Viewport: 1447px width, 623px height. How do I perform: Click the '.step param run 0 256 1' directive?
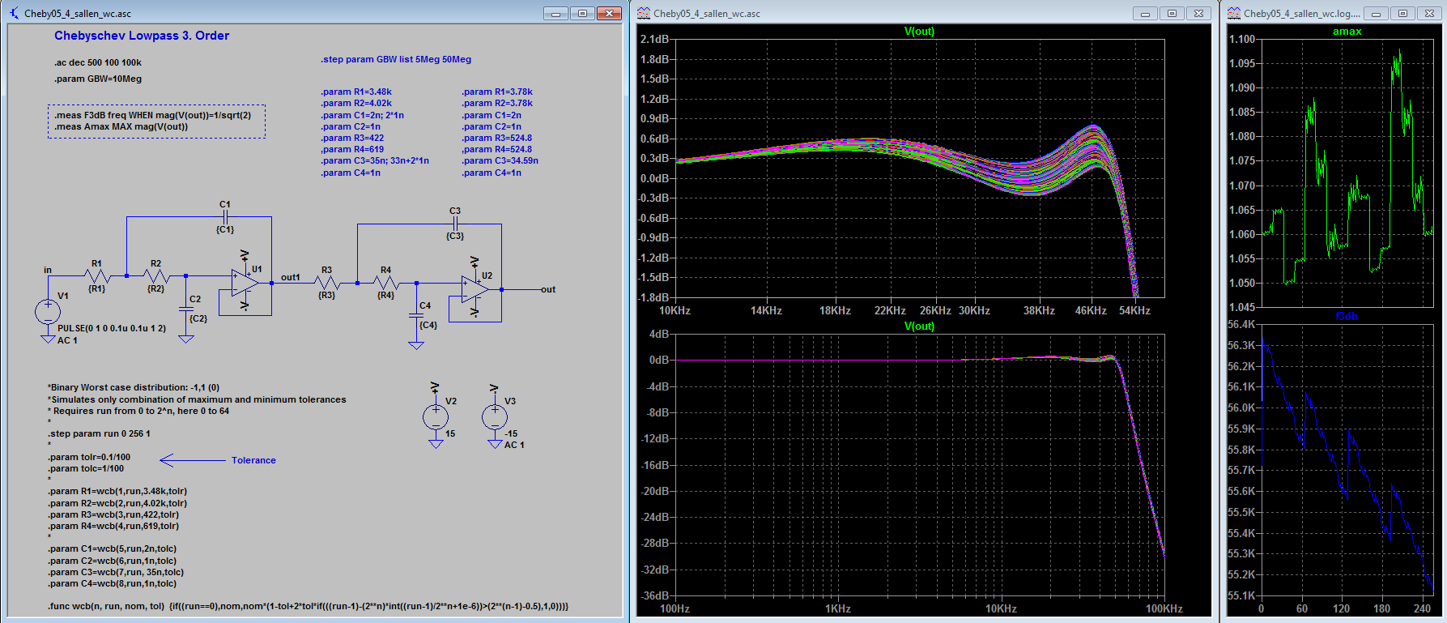point(99,433)
